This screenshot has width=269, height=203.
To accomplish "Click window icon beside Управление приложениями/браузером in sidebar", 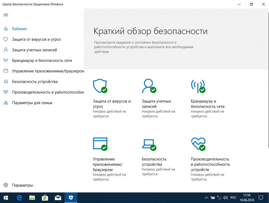I will (6, 71).
